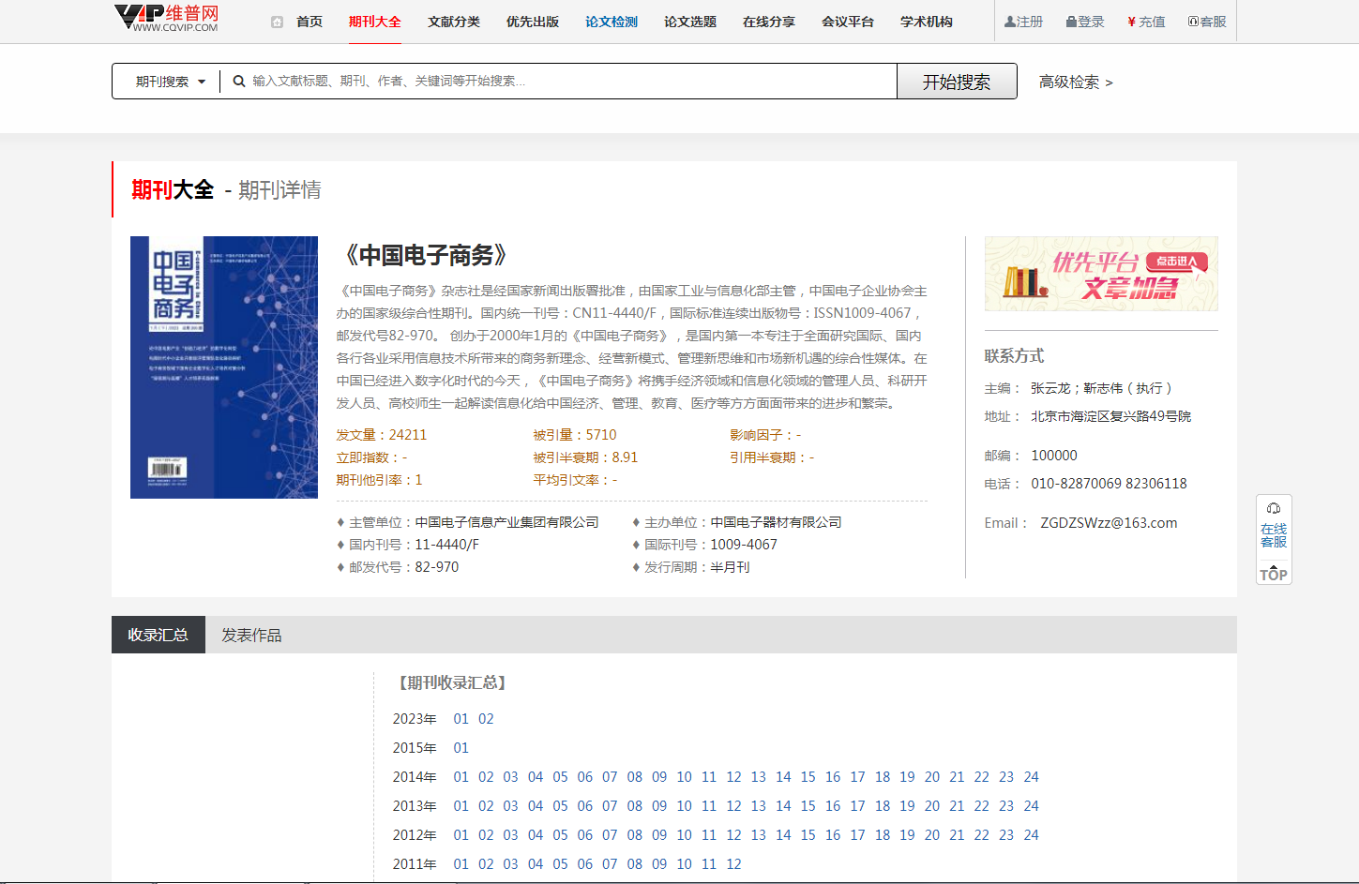This screenshot has height=884, width=1359.
Task: Go to 优先出版 in the navigation
Action: point(533,22)
